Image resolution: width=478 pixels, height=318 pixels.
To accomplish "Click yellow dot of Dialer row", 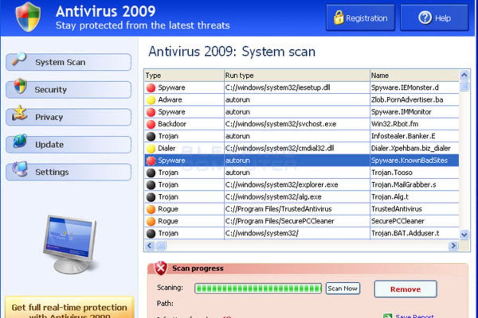I will click(x=151, y=148).
